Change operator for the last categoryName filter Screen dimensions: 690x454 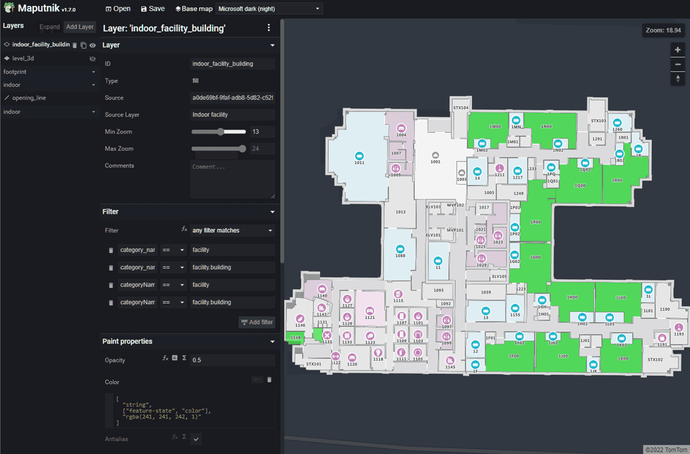click(173, 302)
